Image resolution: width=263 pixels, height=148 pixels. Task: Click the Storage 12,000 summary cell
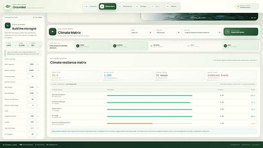23,45
